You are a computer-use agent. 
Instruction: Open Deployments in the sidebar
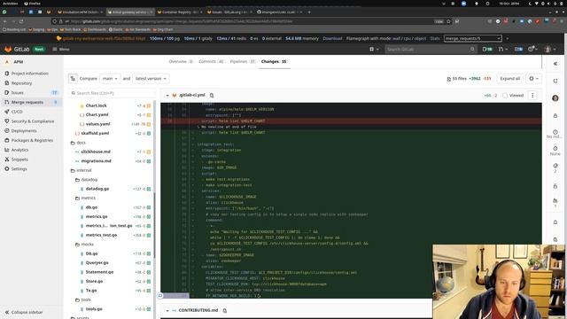24,131
